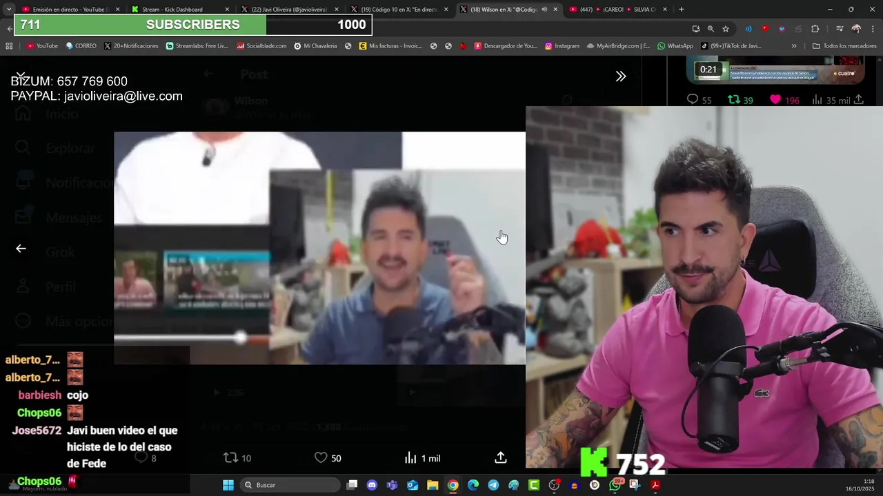Switch to the ¡CAREO! SILVIA YouTube tab
883x496 pixels.
pyautogui.click(x=618, y=10)
